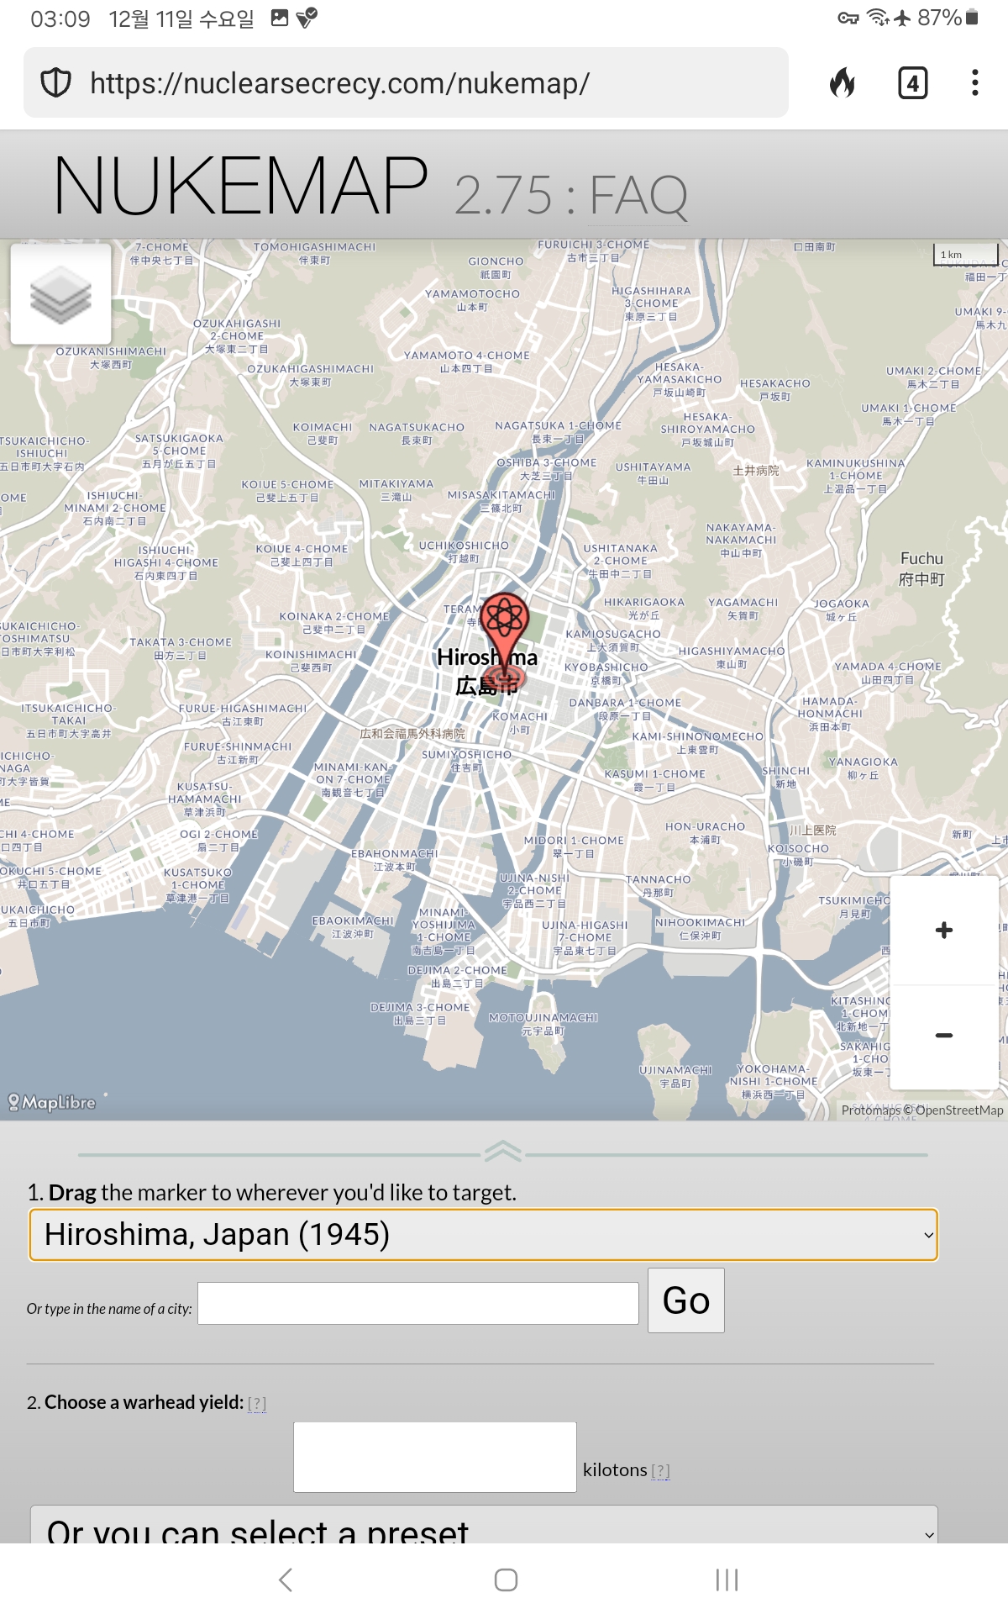Open the Hiroshima, Japan (1945) city dropdown

pyautogui.click(x=483, y=1235)
